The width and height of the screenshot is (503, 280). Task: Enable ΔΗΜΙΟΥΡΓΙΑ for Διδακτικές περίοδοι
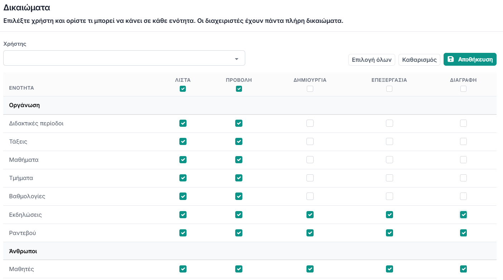coord(310,123)
